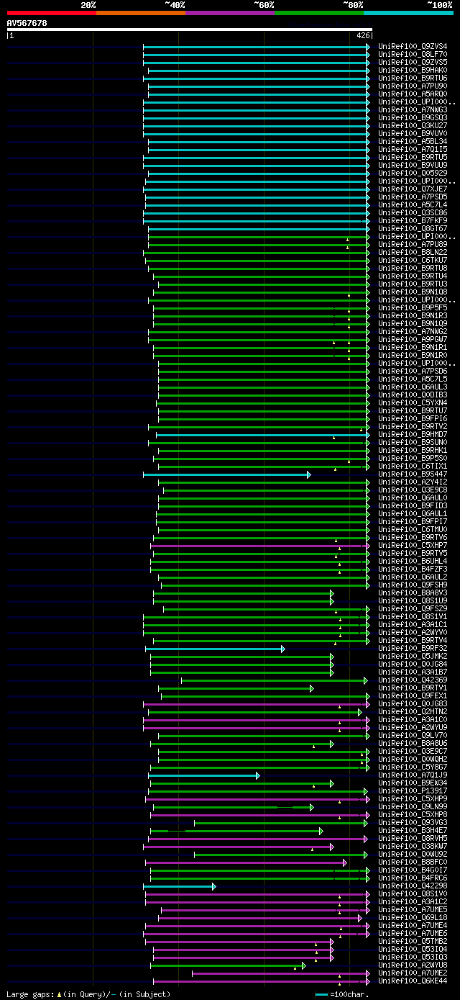
Task: Select the UniRef100_C5XHP7 label
Action: 413,545
